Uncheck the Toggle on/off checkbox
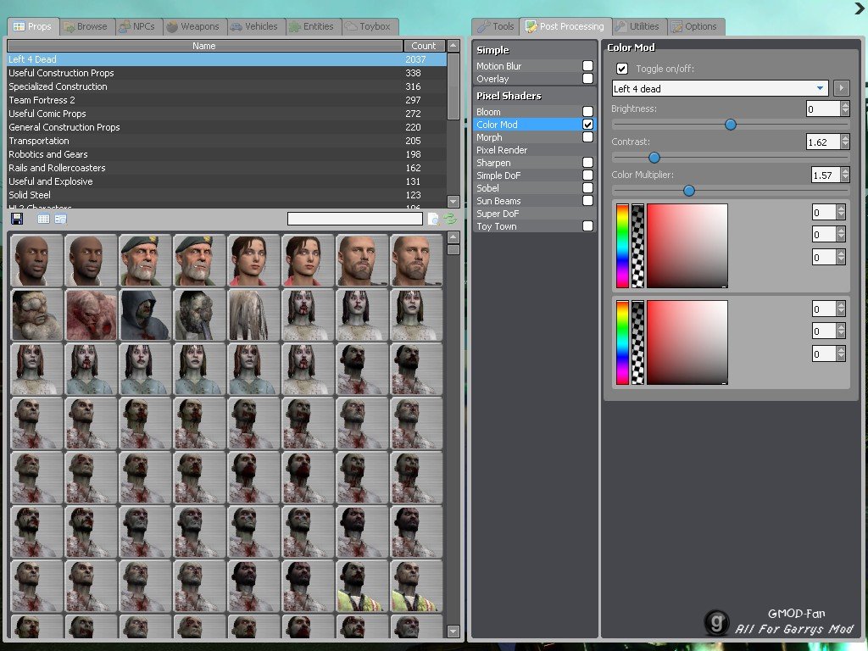This screenshot has width=868, height=651. [622, 69]
